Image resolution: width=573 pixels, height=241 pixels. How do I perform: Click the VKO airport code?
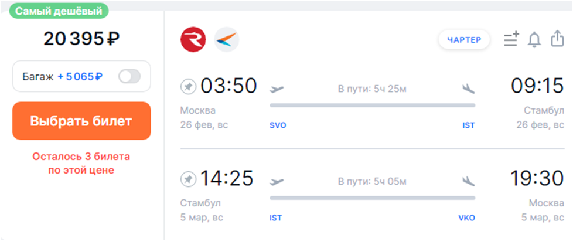(x=467, y=218)
